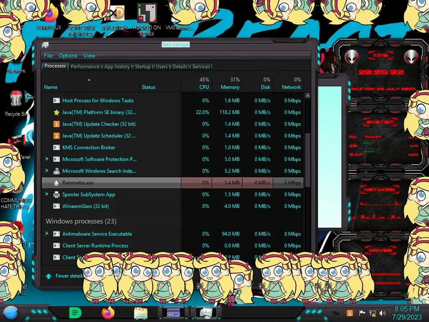429x322 pixels.
Task: Click the scrollbar up arrow in process list
Action: pyautogui.click(x=308, y=96)
